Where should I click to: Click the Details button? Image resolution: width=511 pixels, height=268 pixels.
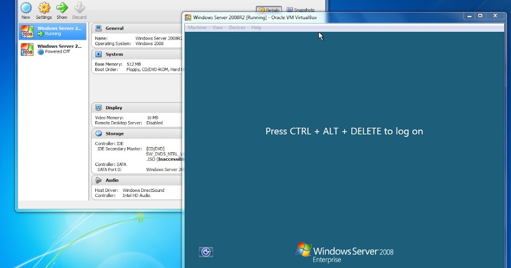click(269, 10)
